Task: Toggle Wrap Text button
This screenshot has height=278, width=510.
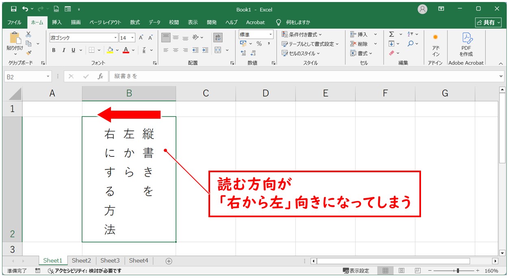Action: tap(218, 38)
